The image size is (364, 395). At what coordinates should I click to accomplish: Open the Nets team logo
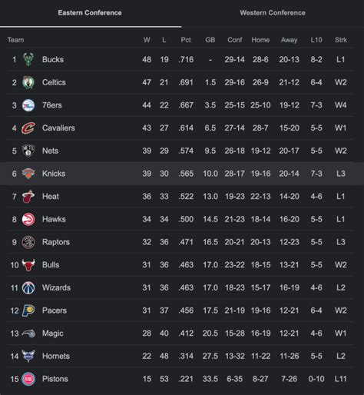(x=28, y=151)
